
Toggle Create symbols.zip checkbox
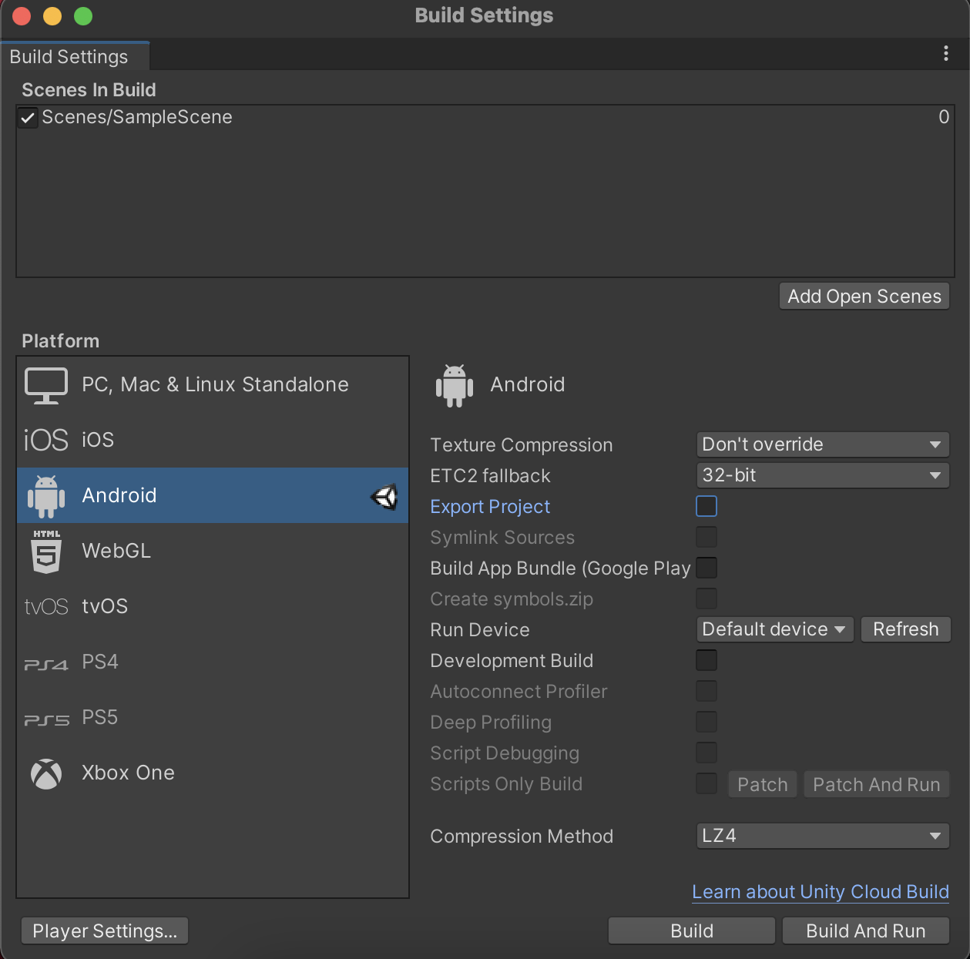click(707, 599)
